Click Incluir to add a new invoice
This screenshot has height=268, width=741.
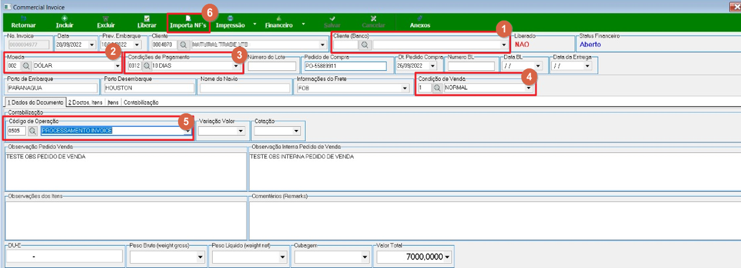tap(65, 22)
